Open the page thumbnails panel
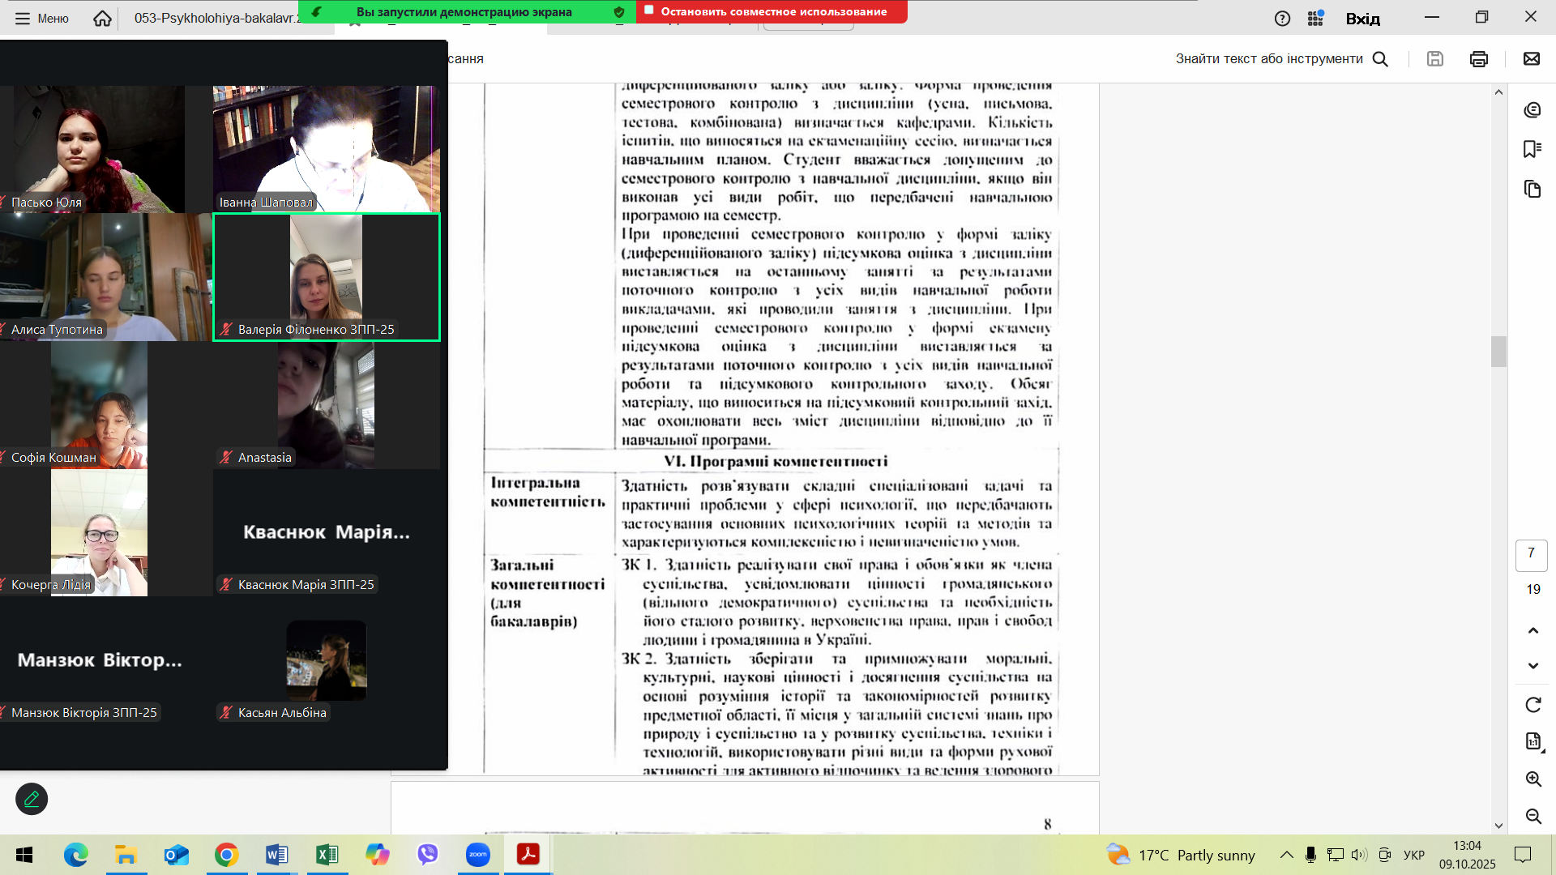1556x875 pixels. click(1532, 189)
